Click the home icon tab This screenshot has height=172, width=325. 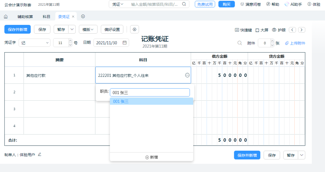point(5,17)
